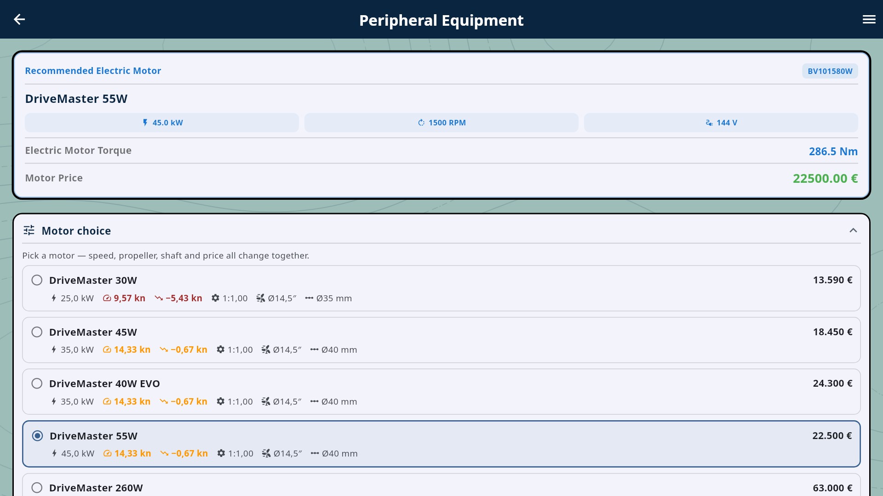Click the Recommended Electric Motor heading
883x496 pixels.
93,71
